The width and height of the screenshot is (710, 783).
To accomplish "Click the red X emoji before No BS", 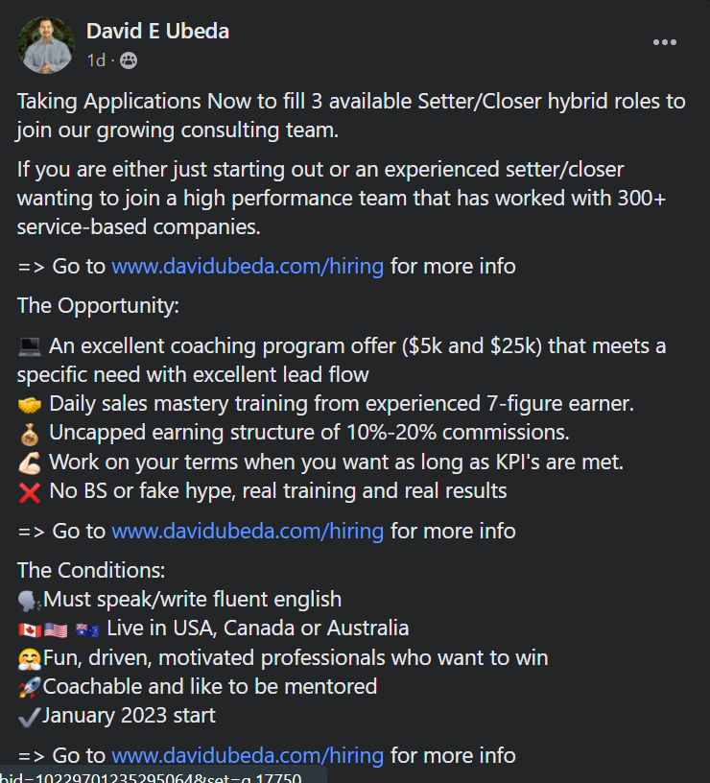I will pyautogui.click(x=30, y=491).
